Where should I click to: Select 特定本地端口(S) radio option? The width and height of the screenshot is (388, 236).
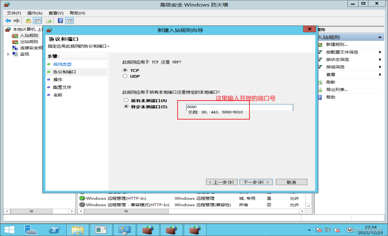pos(126,107)
